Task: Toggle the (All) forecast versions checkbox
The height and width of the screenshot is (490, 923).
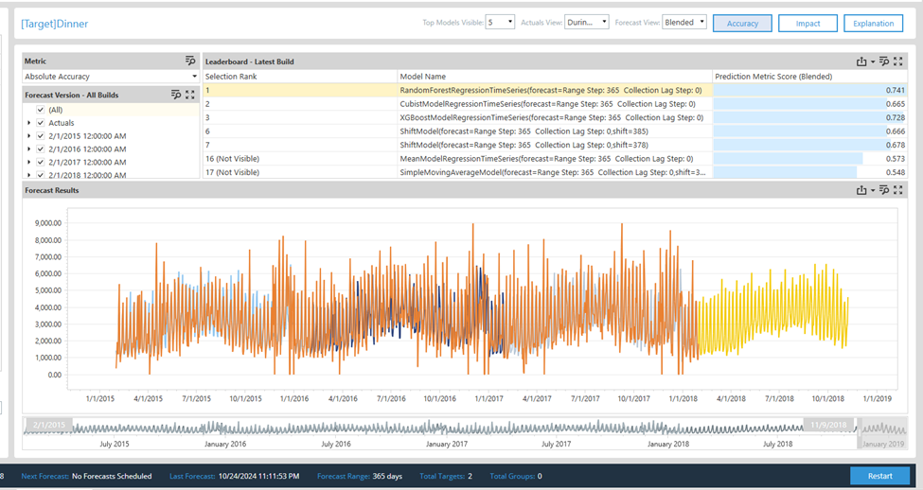Action: tap(40, 110)
